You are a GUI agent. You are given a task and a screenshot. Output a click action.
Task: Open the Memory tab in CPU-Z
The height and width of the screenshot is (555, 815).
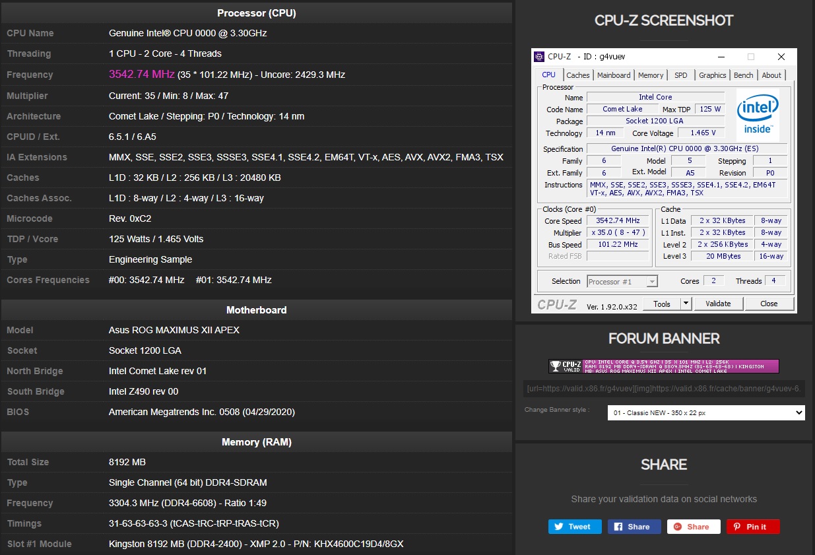tap(651, 75)
